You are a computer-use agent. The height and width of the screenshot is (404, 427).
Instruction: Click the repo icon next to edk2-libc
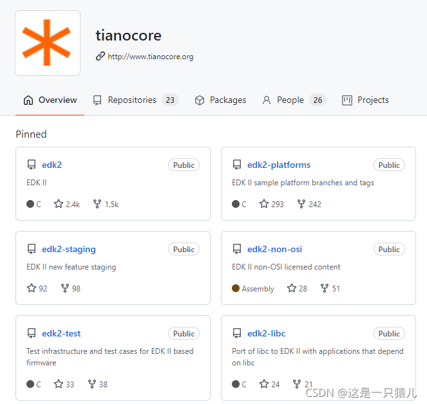[237, 333]
